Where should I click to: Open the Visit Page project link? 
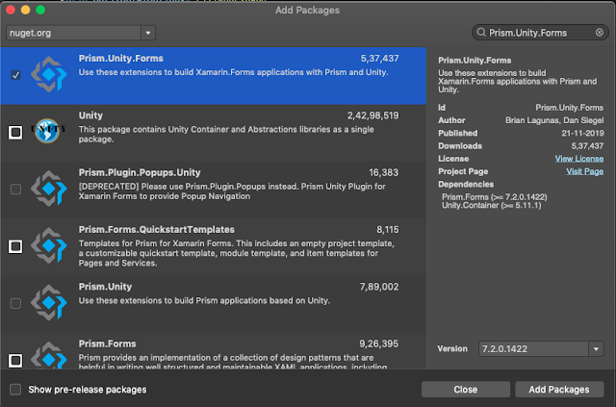click(x=584, y=171)
